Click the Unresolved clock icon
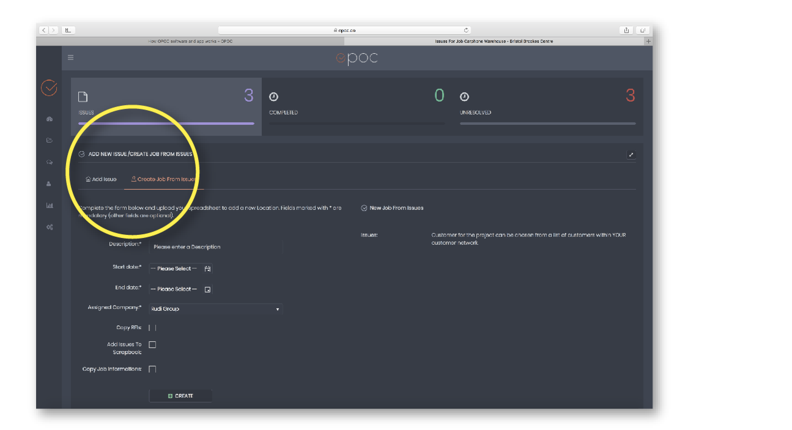792x430 pixels. [464, 97]
